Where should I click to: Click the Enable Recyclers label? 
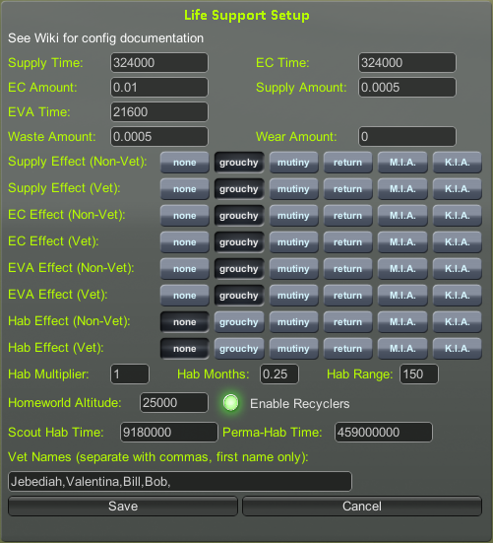pos(300,404)
